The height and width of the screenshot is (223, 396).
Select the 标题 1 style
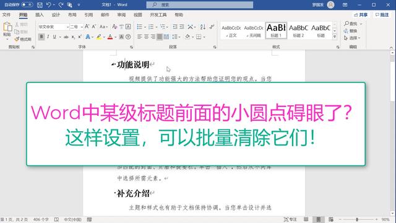(276, 30)
